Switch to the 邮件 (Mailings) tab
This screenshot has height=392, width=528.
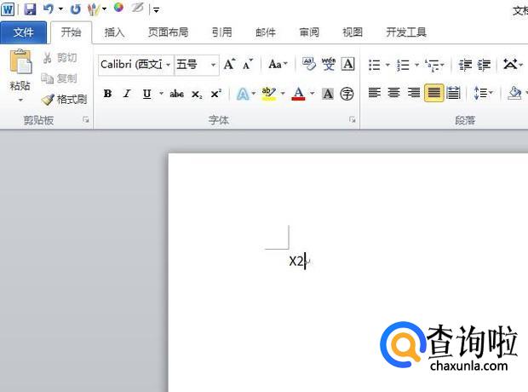(266, 32)
